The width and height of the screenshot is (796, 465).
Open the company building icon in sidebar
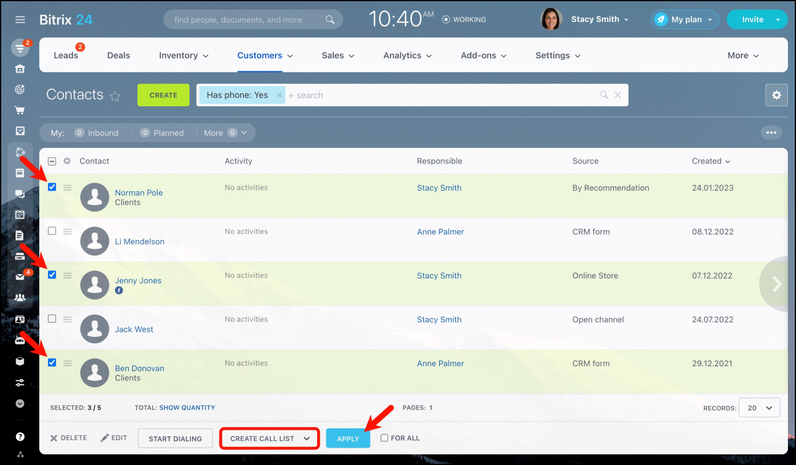point(20,68)
